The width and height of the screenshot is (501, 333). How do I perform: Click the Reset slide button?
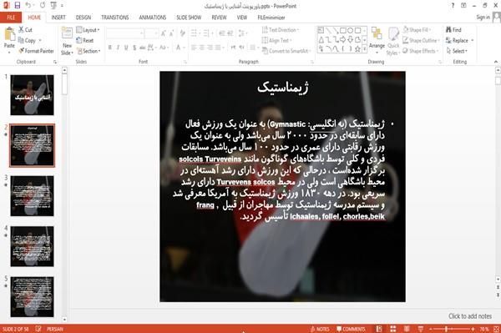85,41
